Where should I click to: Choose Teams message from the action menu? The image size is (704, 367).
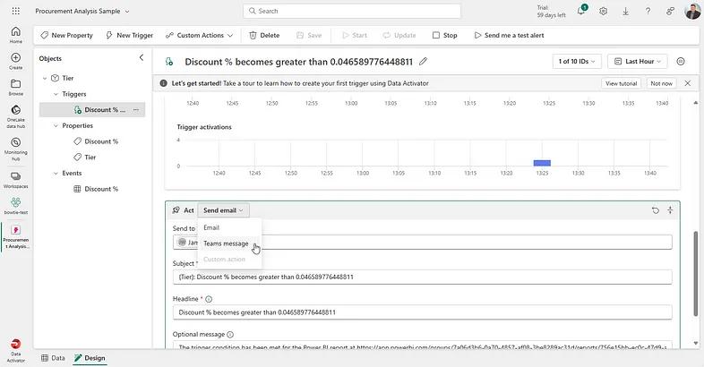point(229,243)
